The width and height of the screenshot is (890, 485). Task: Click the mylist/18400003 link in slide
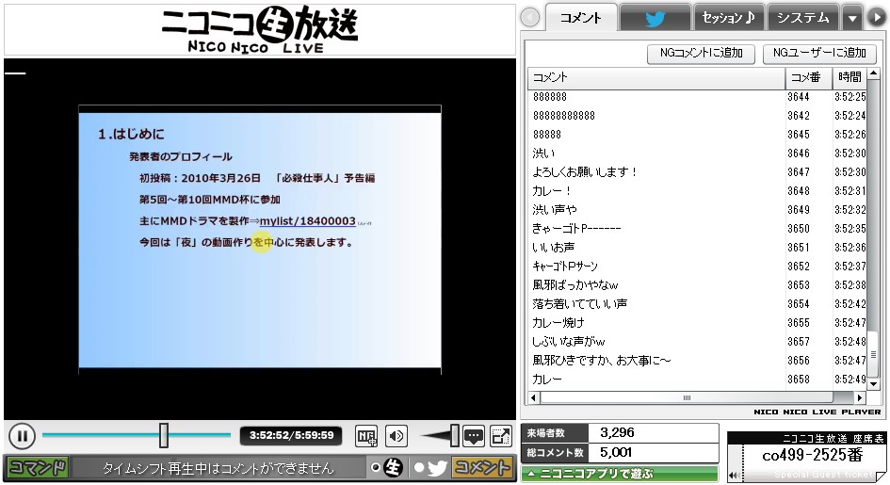(308, 221)
